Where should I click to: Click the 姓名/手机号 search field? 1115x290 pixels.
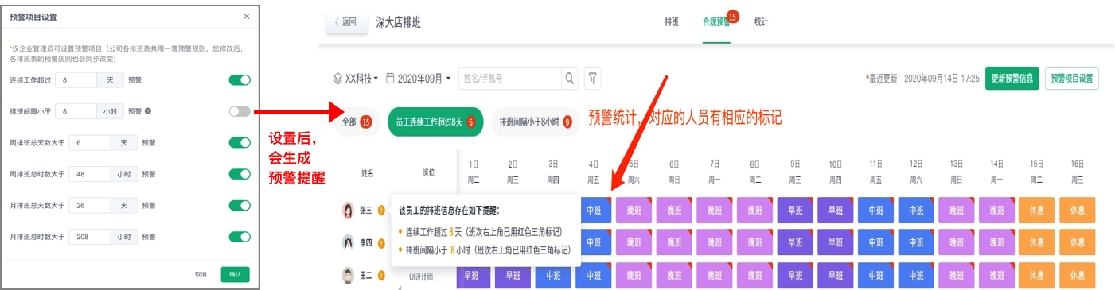point(509,79)
